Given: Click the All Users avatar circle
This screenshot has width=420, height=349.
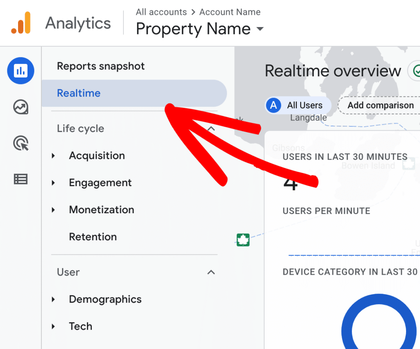Looking at the screenshot, I should 273,105.
